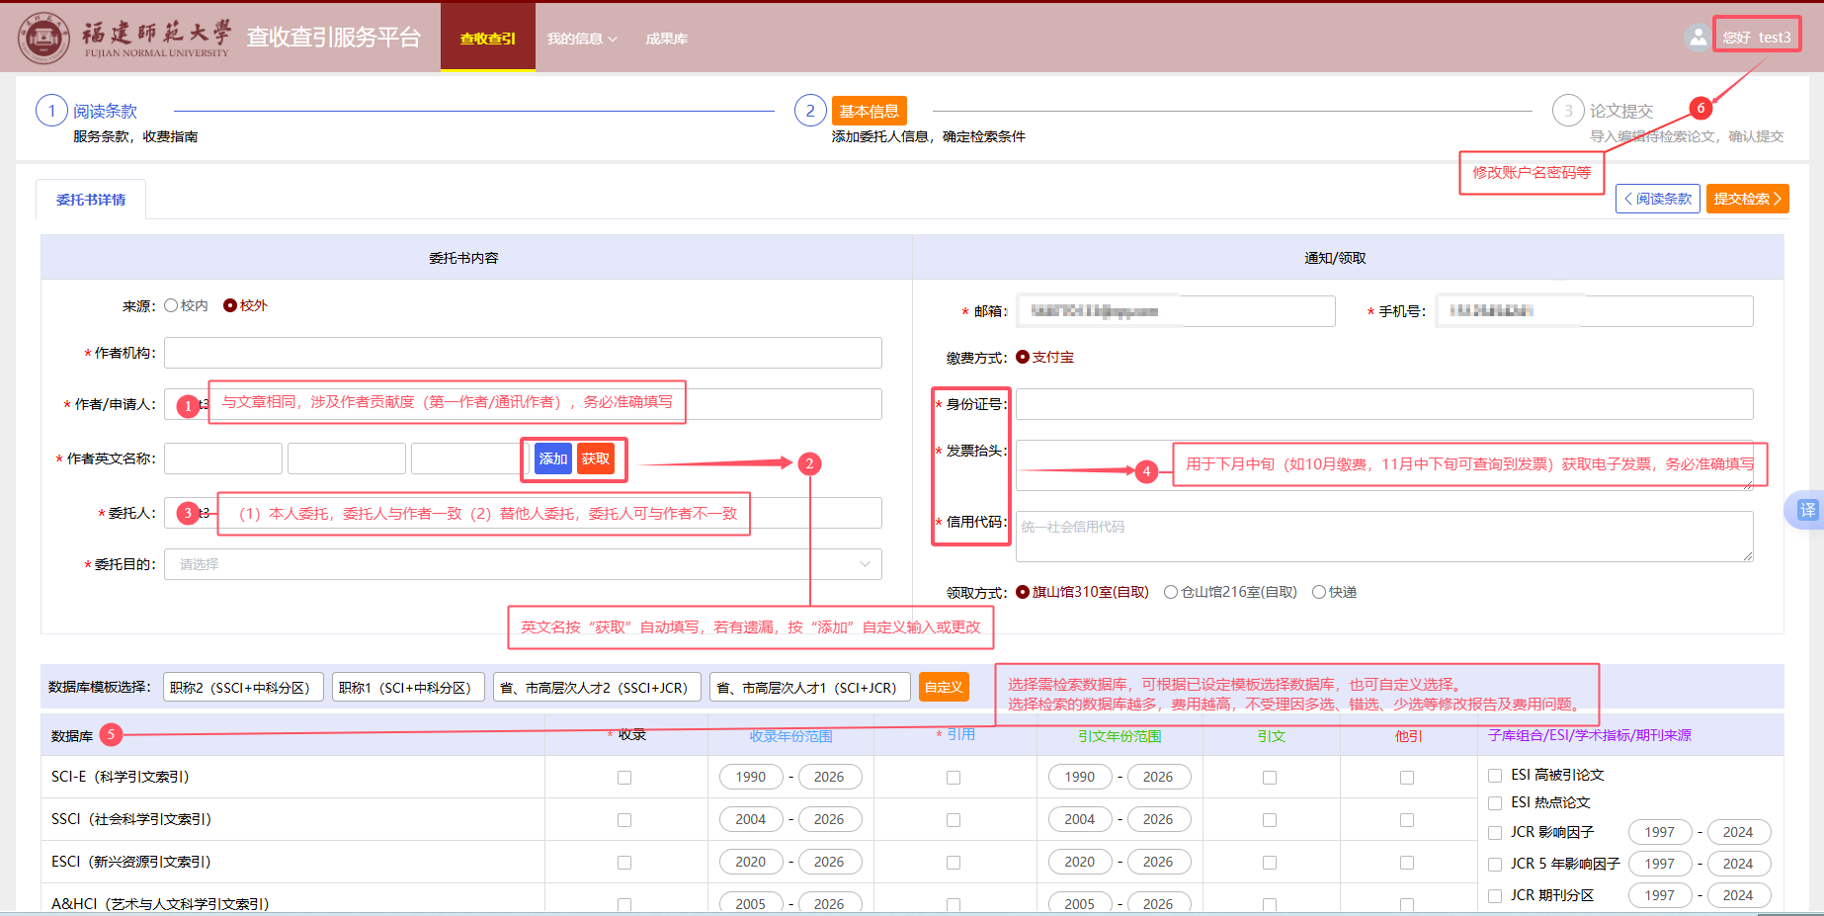This screenshot has height=916, width=1824.
Task: Click the 提交检索 button
Action: 1746,199
